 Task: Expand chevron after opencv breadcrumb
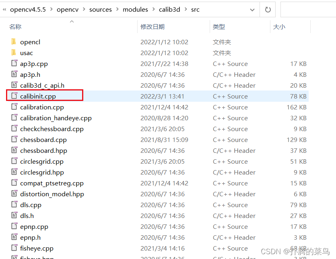[84, 9]
